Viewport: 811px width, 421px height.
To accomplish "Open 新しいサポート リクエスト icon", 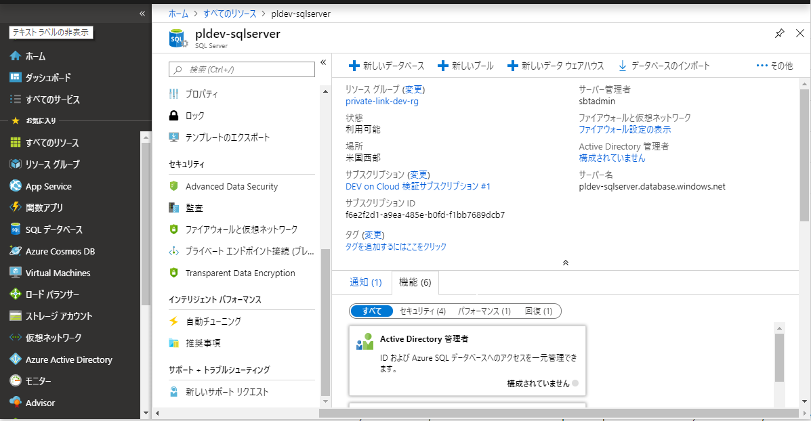I will click(173, 392).
